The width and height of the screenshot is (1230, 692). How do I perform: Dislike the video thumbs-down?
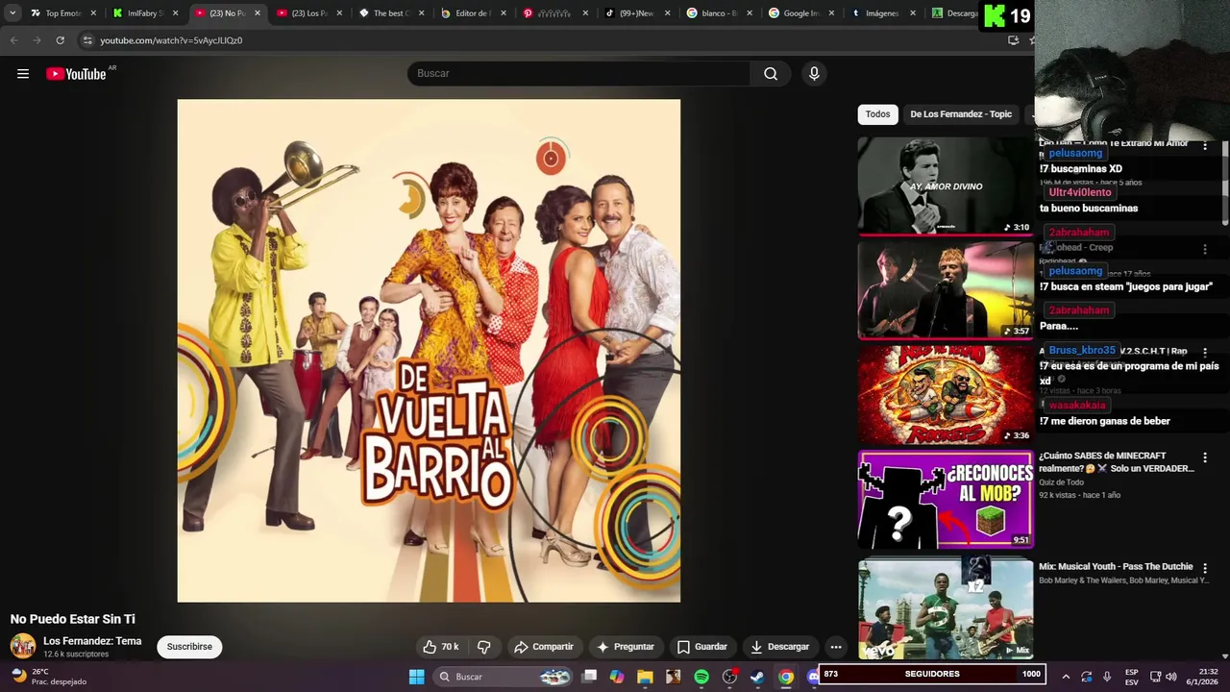point(484,647)
